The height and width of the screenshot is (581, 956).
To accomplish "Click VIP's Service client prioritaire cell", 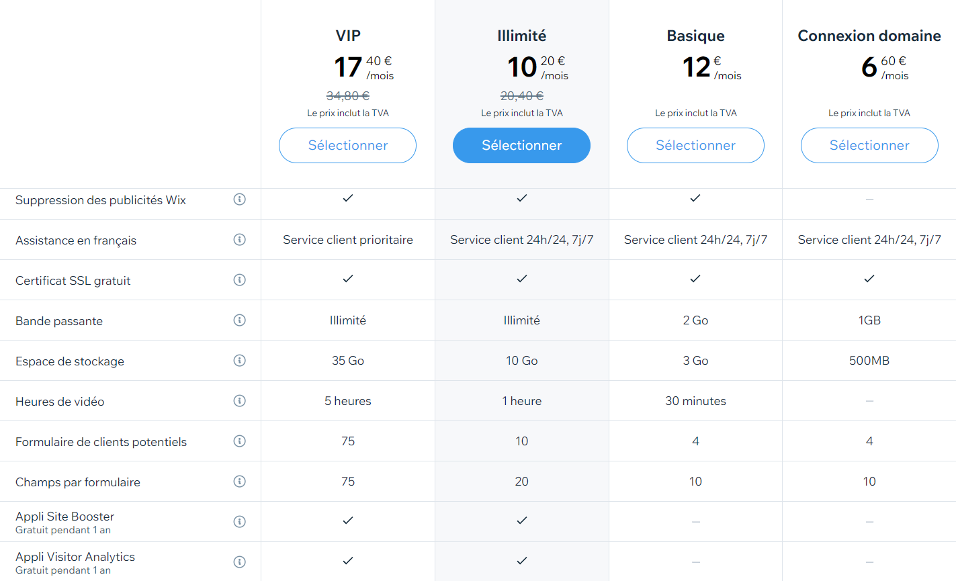I will click(348, 240).
